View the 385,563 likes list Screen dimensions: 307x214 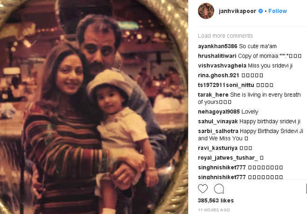[216, 201]
